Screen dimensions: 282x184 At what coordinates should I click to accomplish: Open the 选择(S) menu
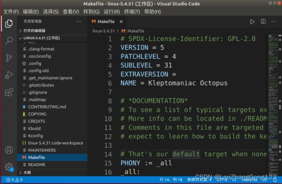pyautogui.click(x=51, y=12)
